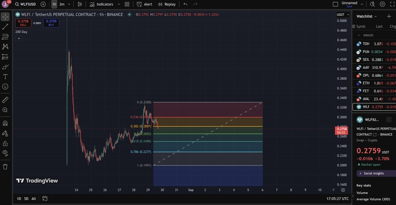Delete drawings with trash icon
The height and width of the screenshot is (205, 396).
(5, 166)
